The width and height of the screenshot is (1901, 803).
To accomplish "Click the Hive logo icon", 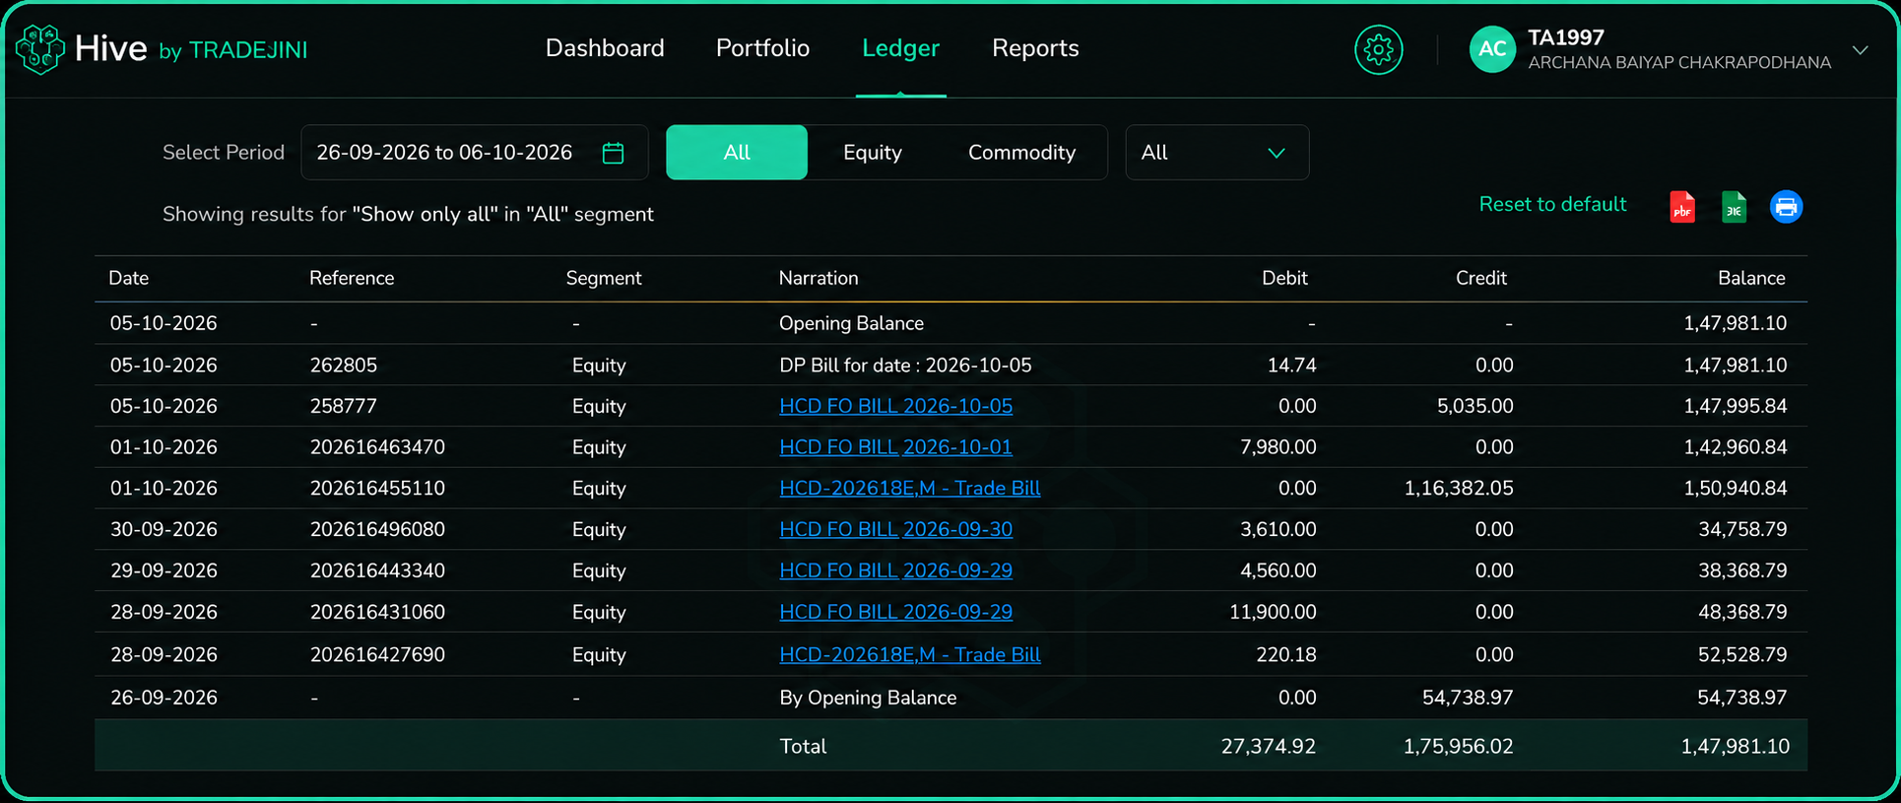I will [40, 49].
